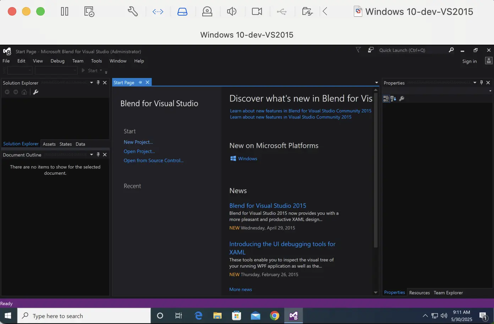
Task: Click the Solution Explorer wrench properties icon
Action: click(35, 92)
